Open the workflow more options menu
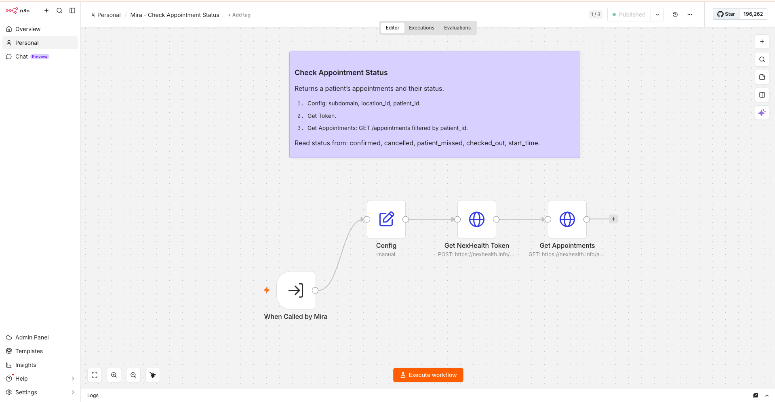The height and width of the screenshot is (402, 775). coord(690,15)
